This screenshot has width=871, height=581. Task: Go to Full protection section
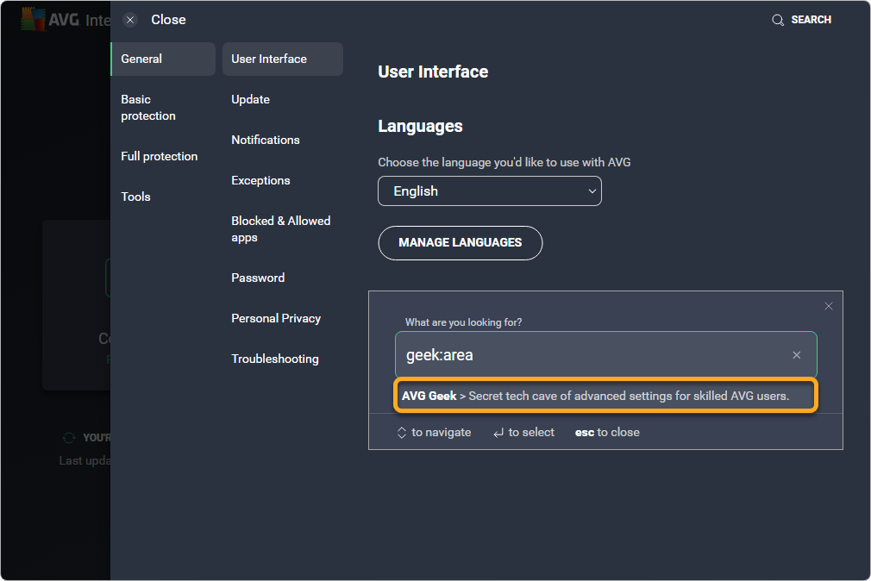160,156
